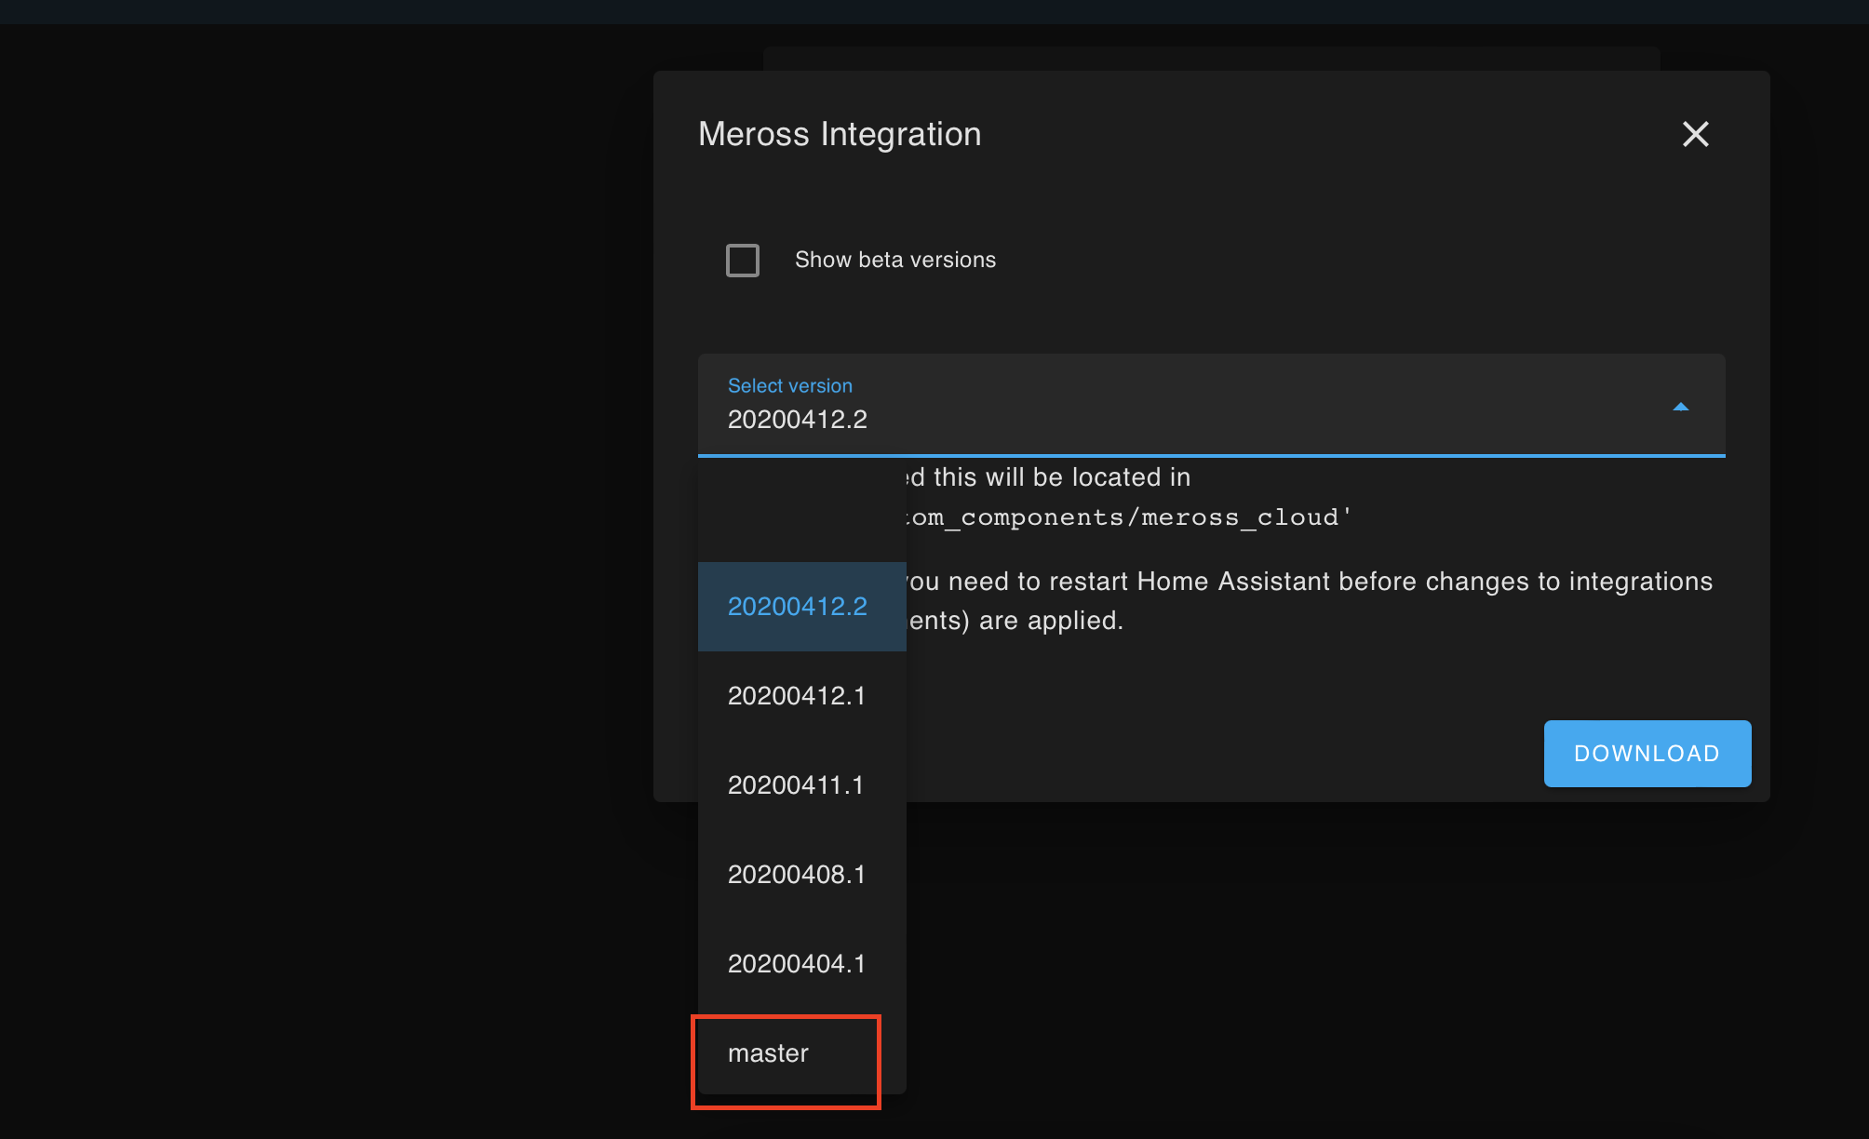Click the X icon in the dialog corner
The image size is (1869, 1139).
pos(1695,134)
